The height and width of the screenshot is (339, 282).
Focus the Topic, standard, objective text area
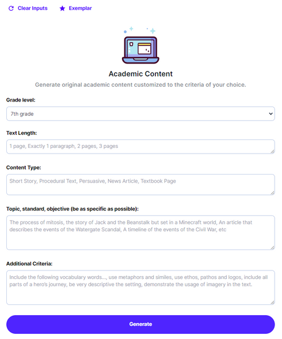141,232
